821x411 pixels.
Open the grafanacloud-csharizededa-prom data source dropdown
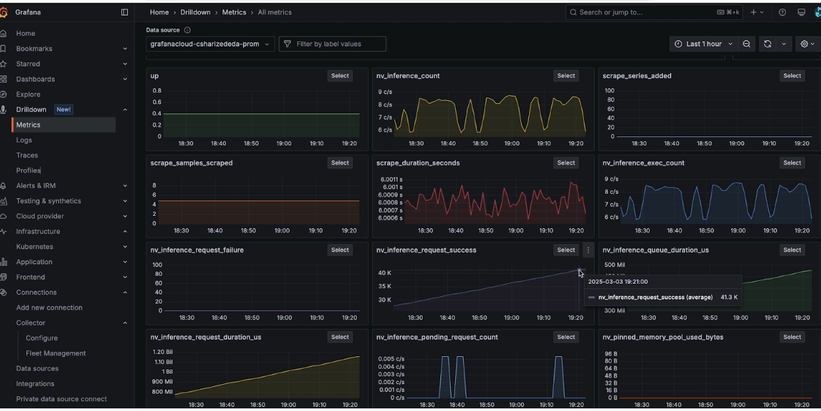[x=210, y=44]
